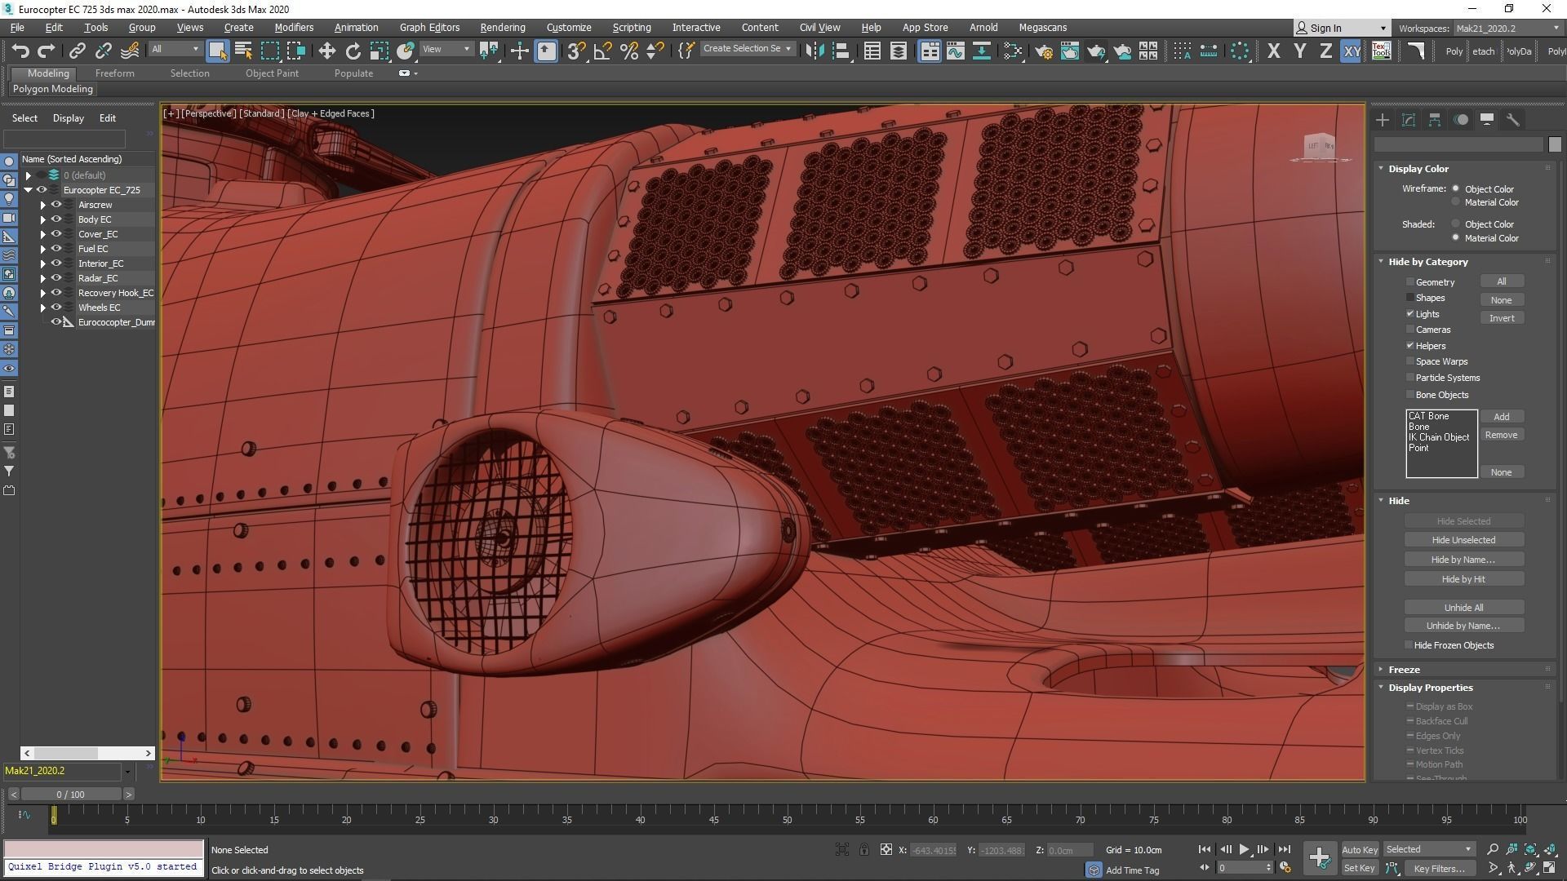Open the Hierarchy command panel tab

tap(1435, 120)
